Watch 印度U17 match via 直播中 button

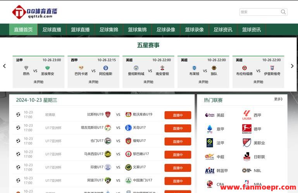click(178, 168)
